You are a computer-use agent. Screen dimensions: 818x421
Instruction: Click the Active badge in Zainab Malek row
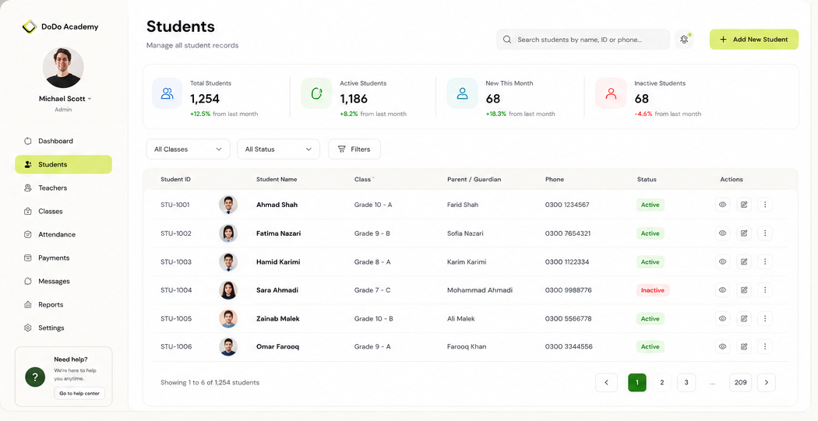coord(650,319)
